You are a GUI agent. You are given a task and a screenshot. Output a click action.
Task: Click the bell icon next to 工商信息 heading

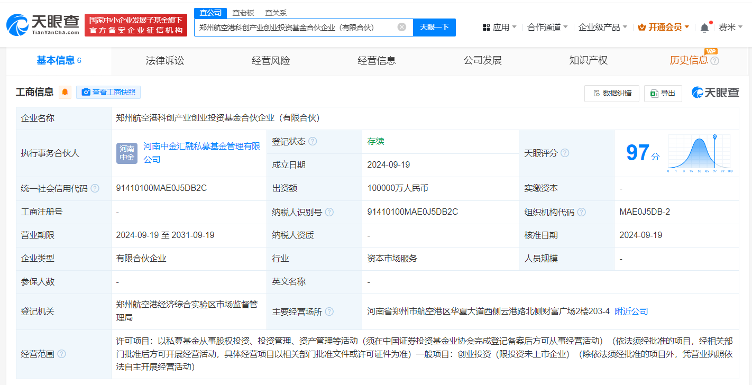coord(65,92)
